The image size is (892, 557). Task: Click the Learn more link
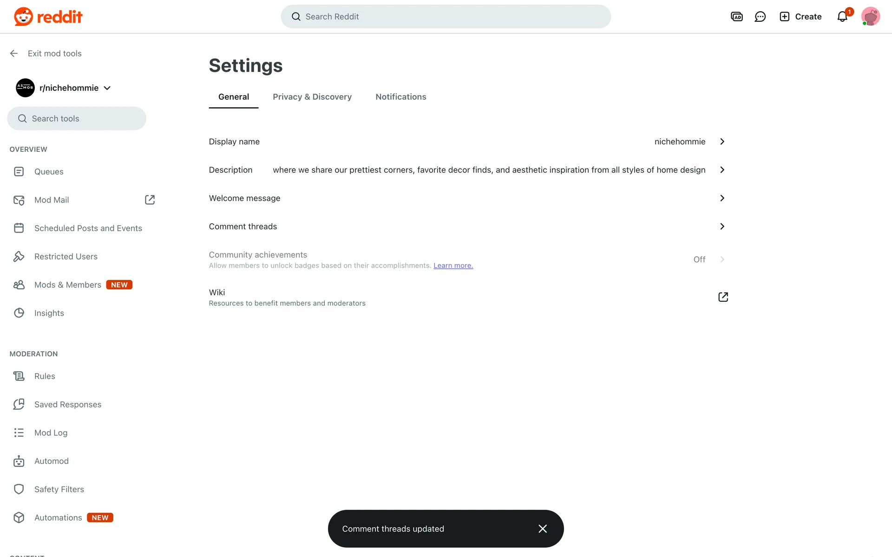tap(453, 266)
